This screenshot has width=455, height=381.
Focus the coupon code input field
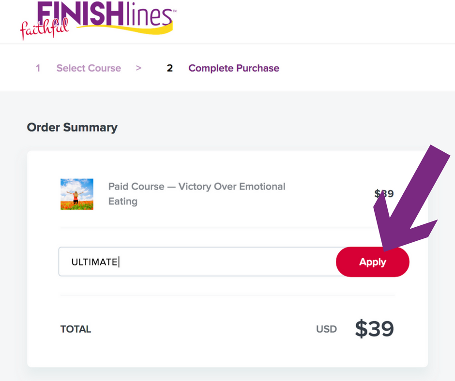click(x=197, y=262)
